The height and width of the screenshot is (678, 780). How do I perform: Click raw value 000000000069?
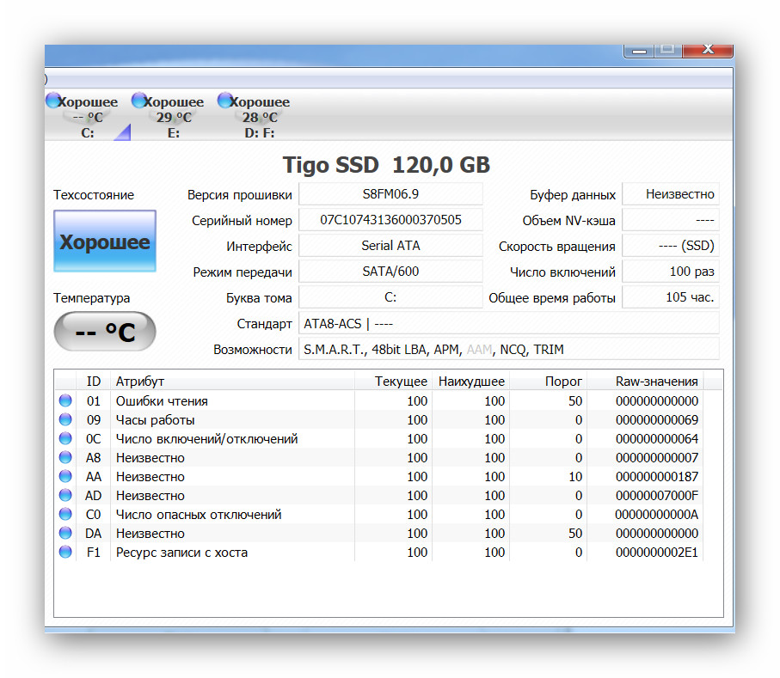(657, 420)
